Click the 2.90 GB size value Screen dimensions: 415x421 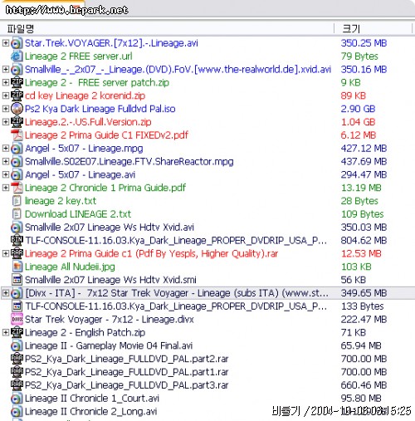(358, 109)
